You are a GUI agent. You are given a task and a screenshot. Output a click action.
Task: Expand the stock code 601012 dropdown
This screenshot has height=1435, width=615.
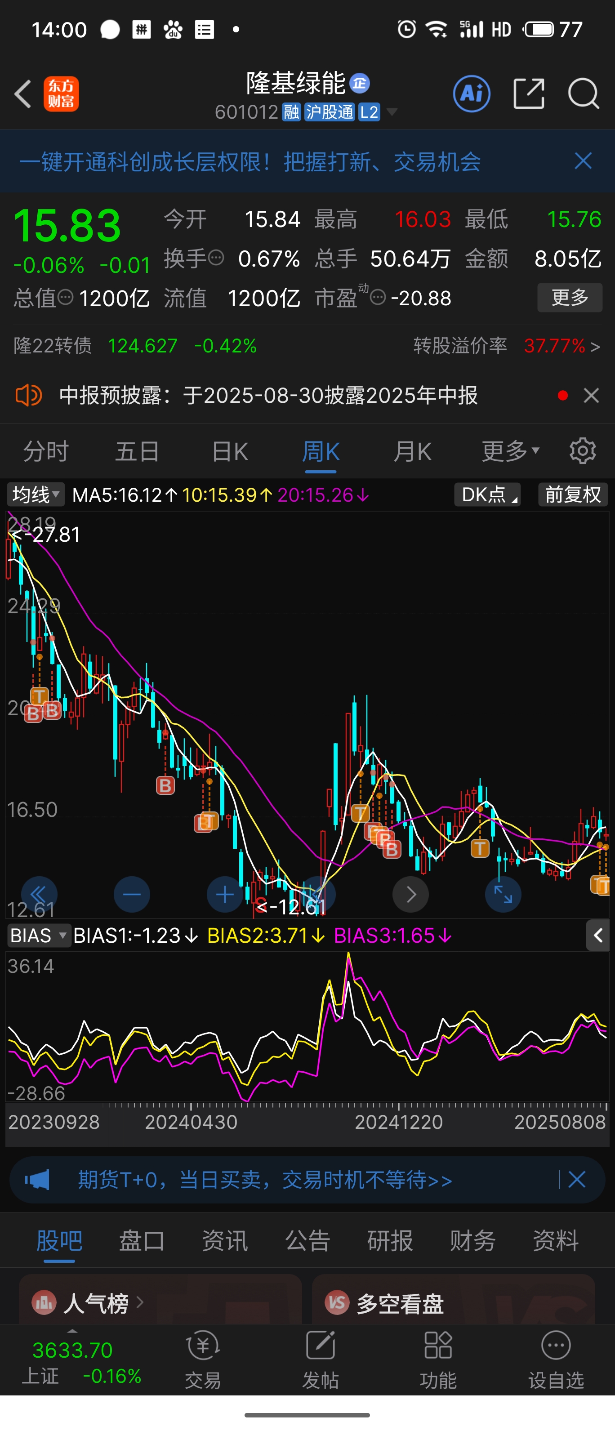(392, 112)
